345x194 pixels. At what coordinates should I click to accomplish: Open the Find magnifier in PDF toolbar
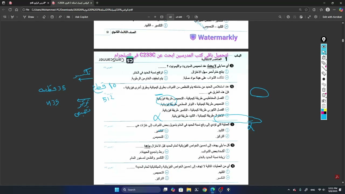point(280,17)
